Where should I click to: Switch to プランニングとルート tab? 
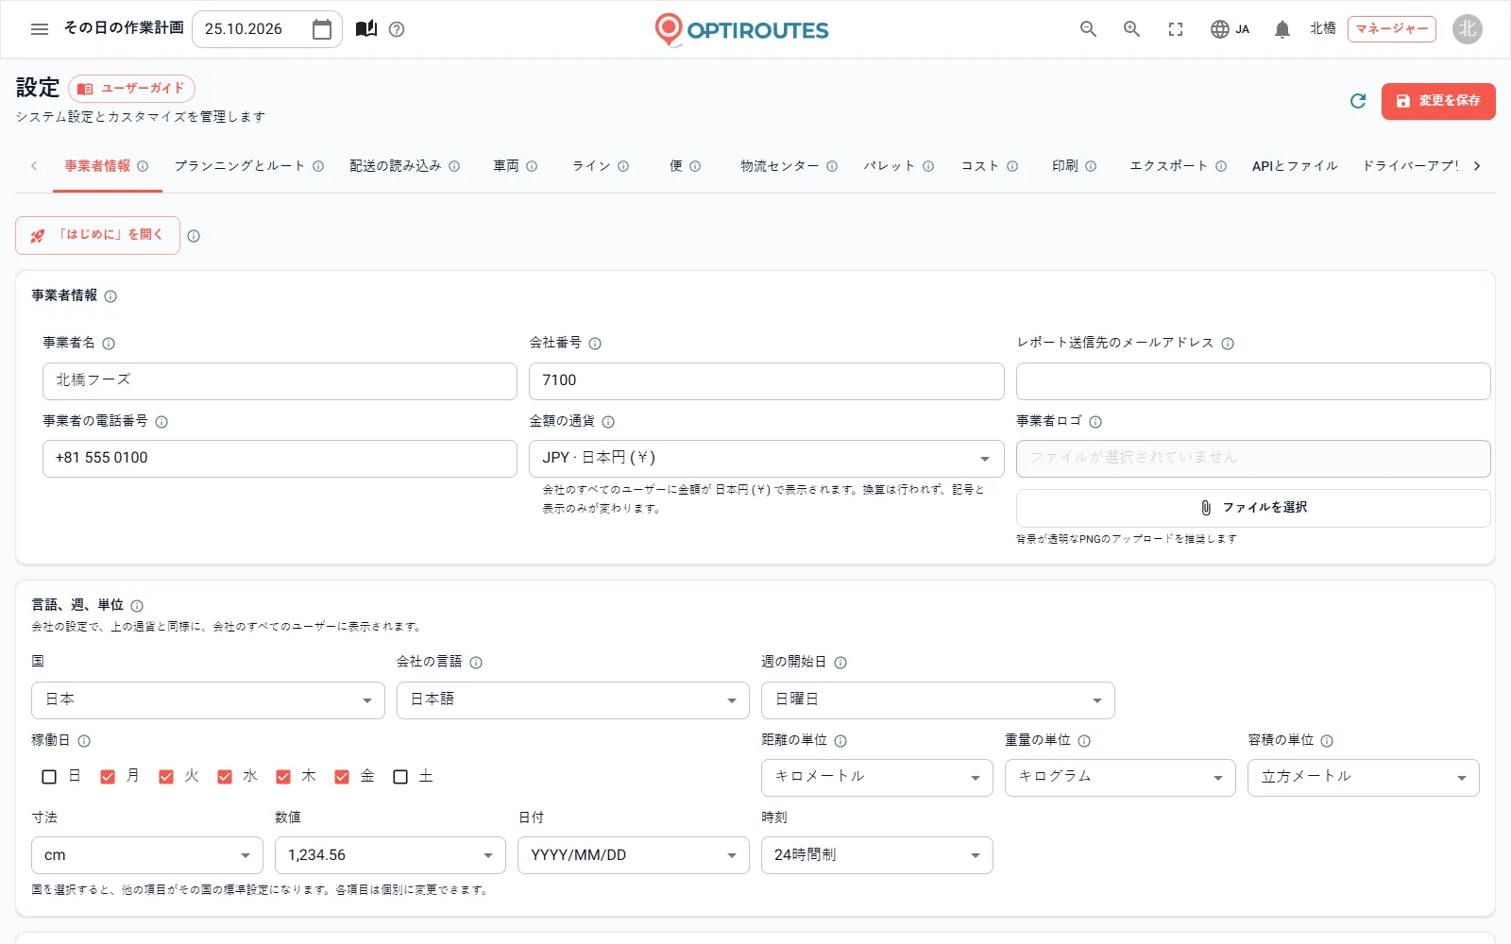pyautogui.click(x=248, y=166)
